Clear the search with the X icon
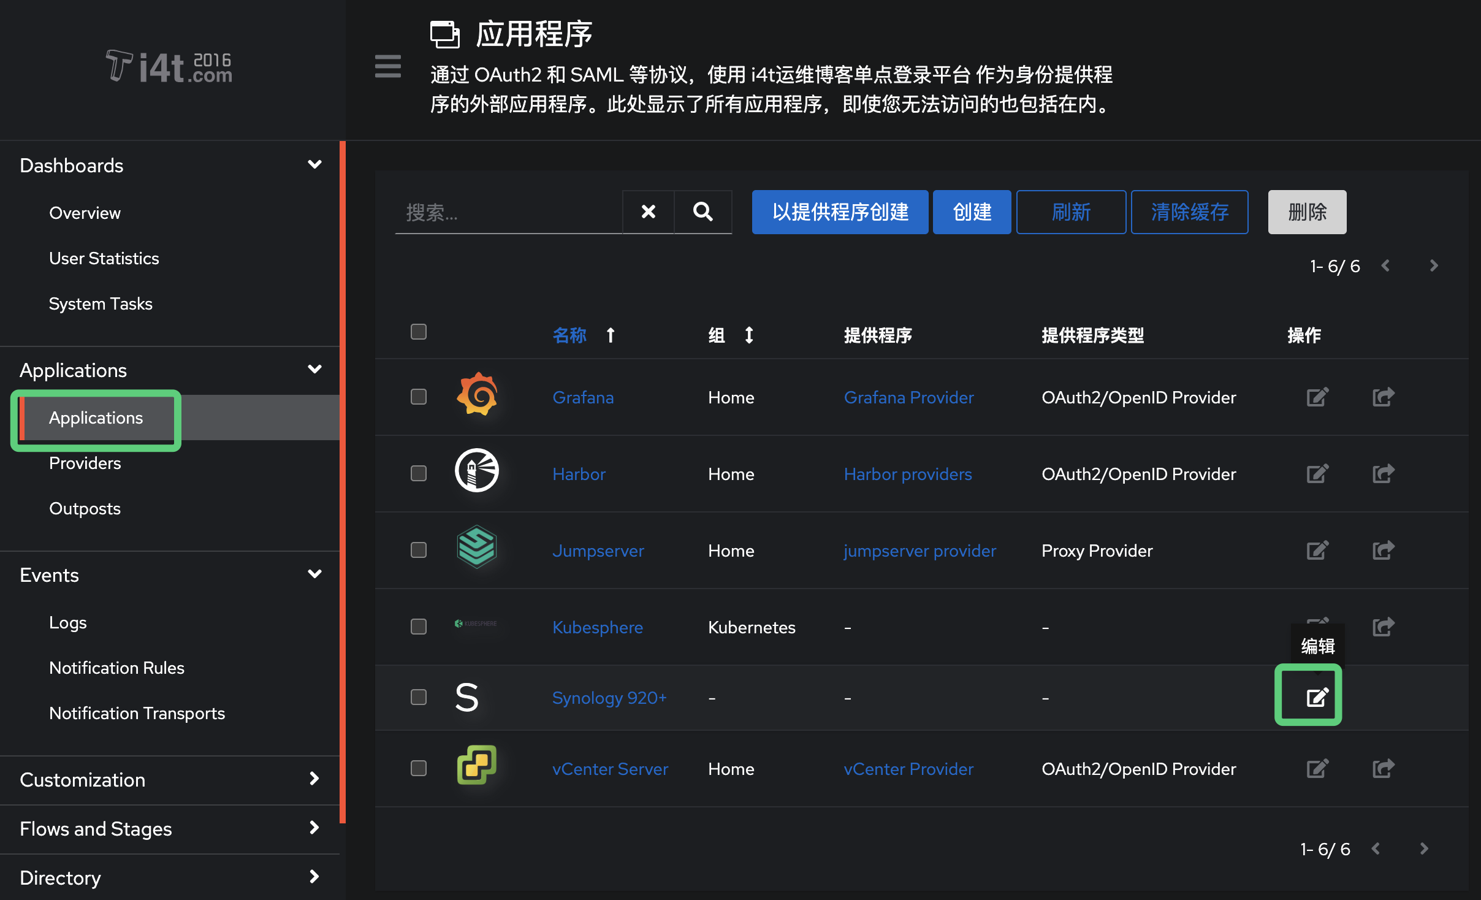1481x900 pixels. click(x=648, y=212)
